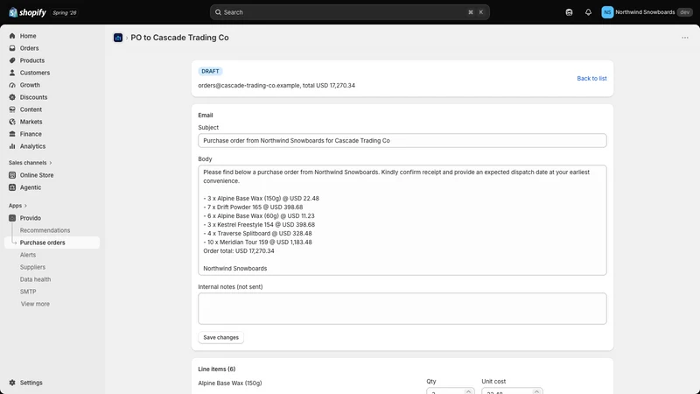
Task: Open the Settings gear icon
Action: [12, 383]
